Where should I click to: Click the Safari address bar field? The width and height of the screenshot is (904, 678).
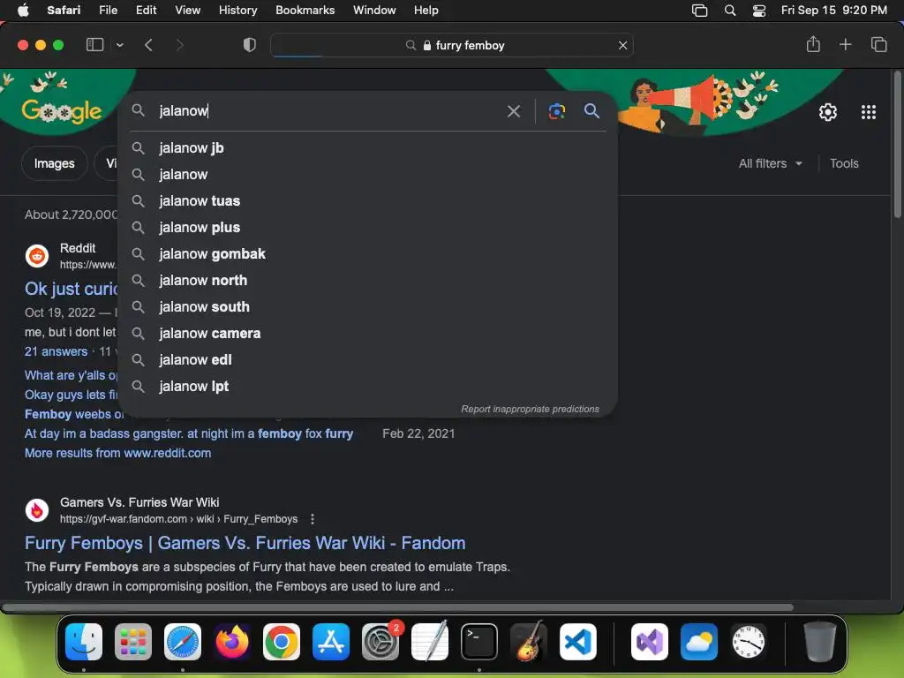pos(452,45)
